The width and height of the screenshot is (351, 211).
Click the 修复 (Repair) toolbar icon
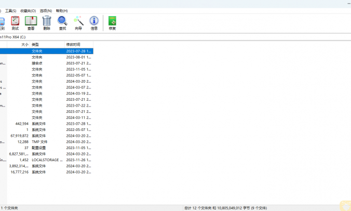tap(112, 23)
